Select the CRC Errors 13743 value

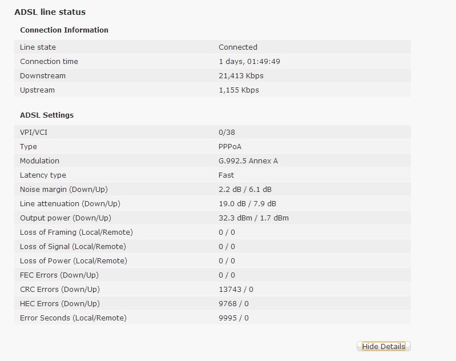point(230,290)
